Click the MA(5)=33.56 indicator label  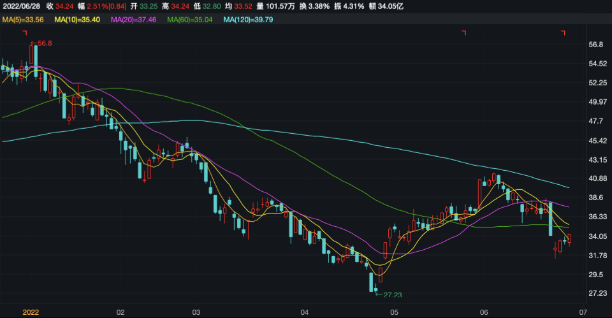pyautogui.click(x=23, y=20)
